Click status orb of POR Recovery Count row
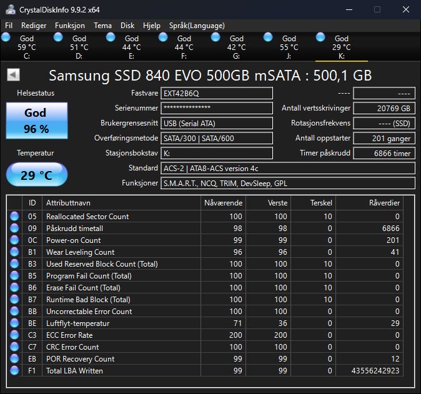The height and width of the screenshot is (394, 421). pos(14,358)
